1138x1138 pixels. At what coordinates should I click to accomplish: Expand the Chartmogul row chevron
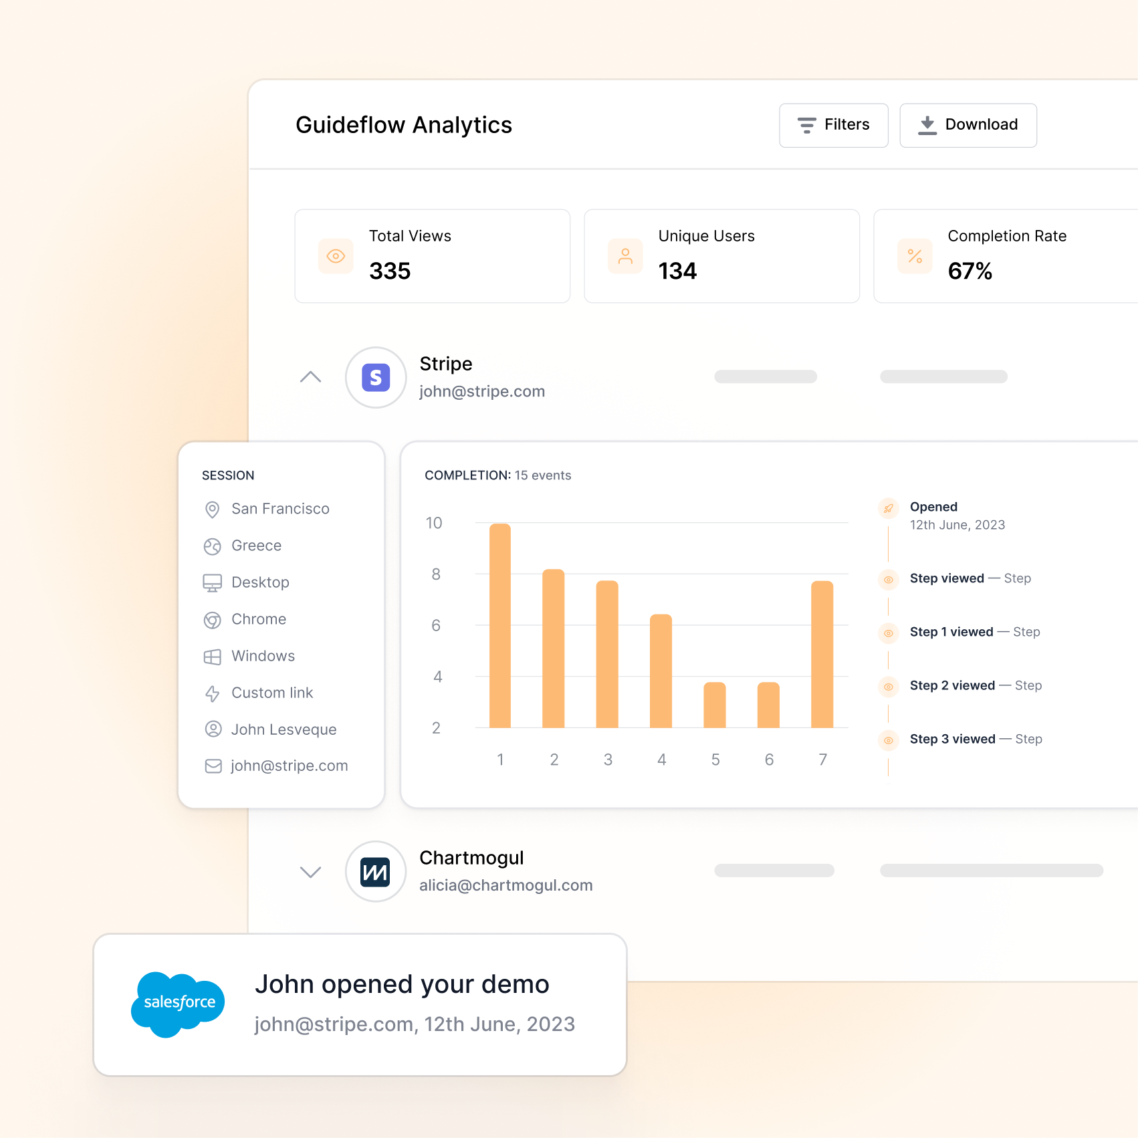tap(310, 872)
